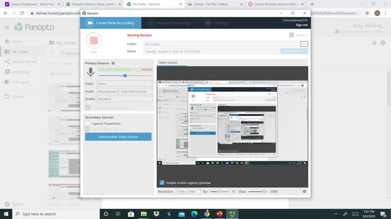Click Add Another Video Source button
This screenshot has width=391, height=219.
click(x=118, y=137)
